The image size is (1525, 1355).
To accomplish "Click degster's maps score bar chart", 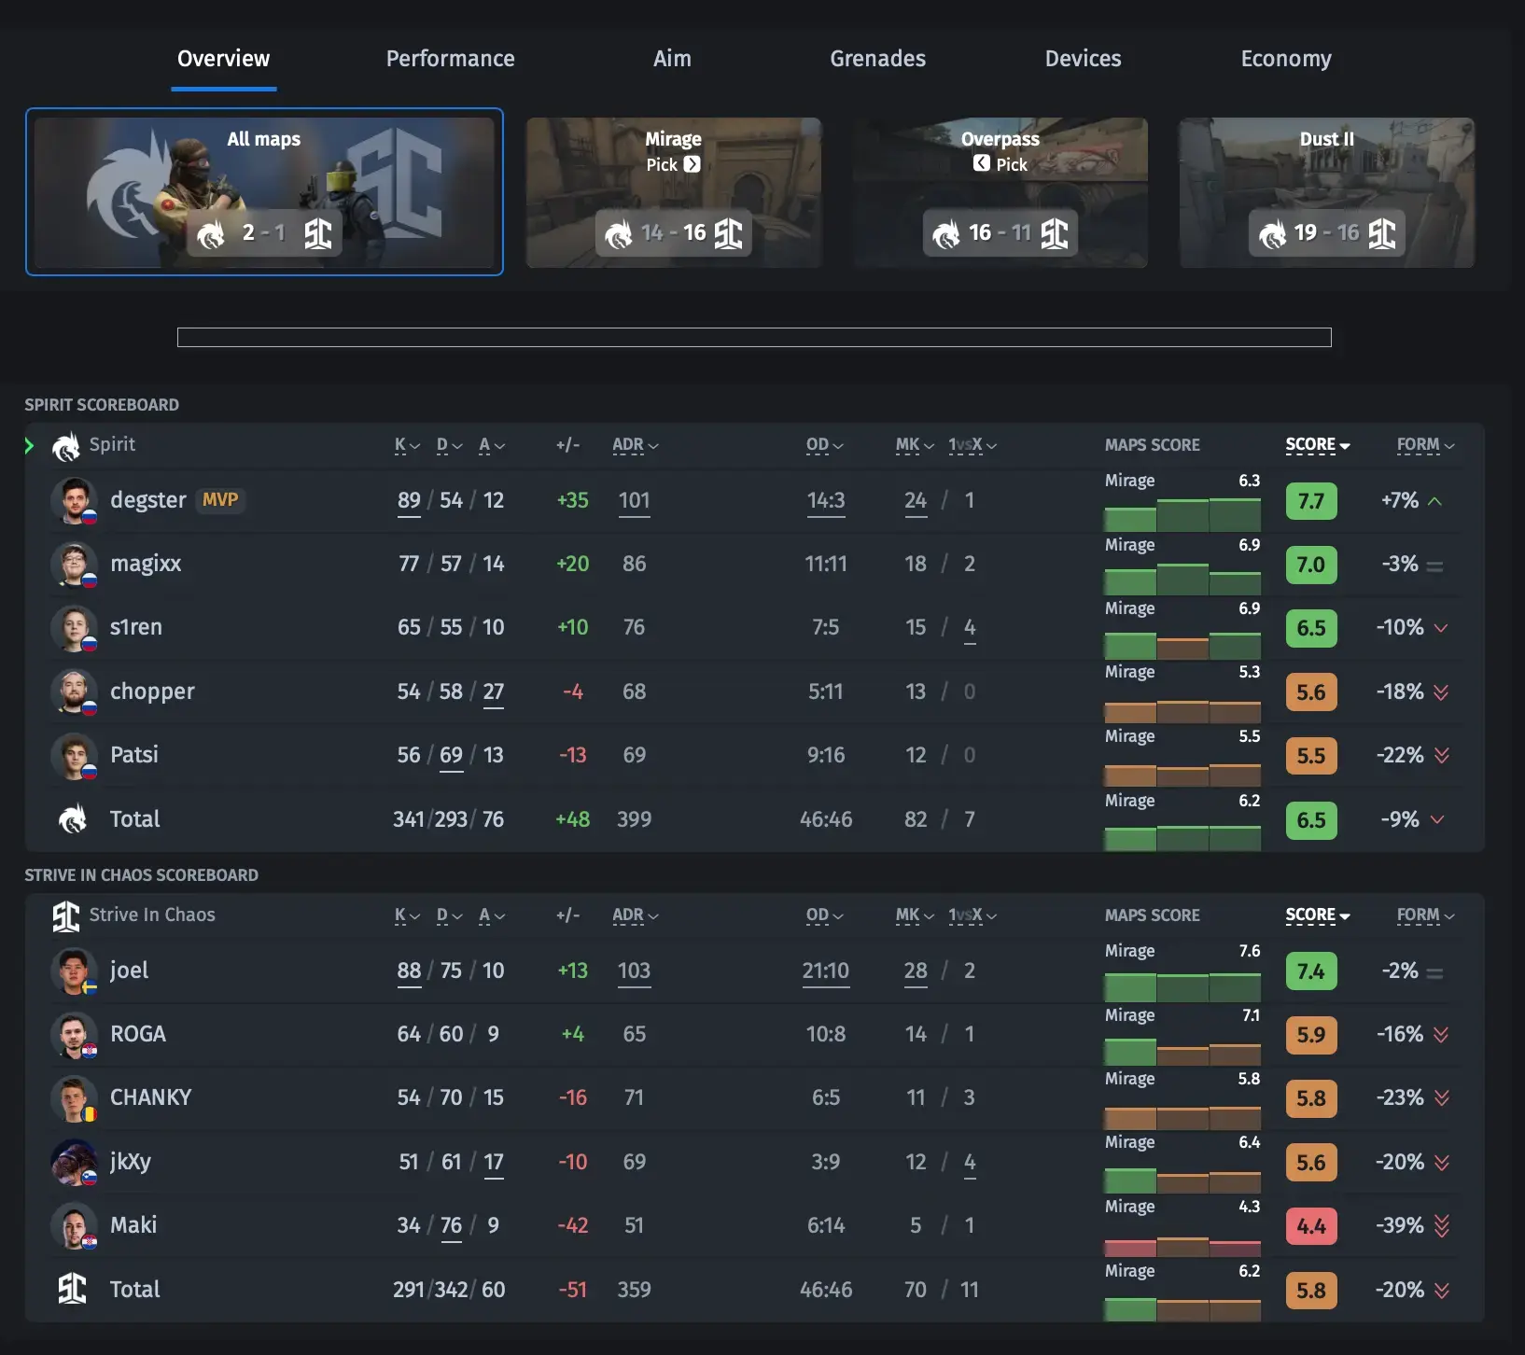I will coord(1182,515).
